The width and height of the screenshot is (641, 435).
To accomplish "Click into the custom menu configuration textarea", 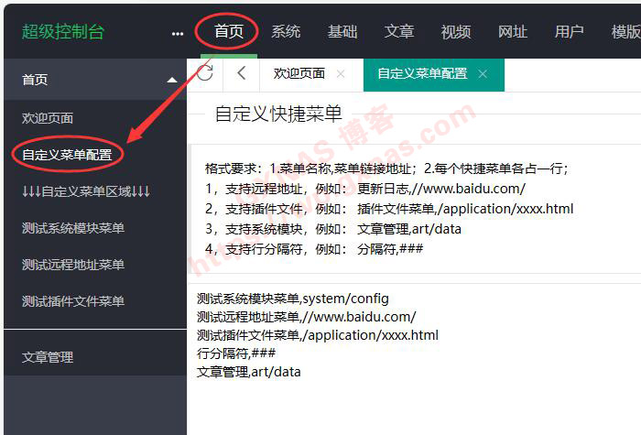I will pyautogui.click(x=412, y=385).
